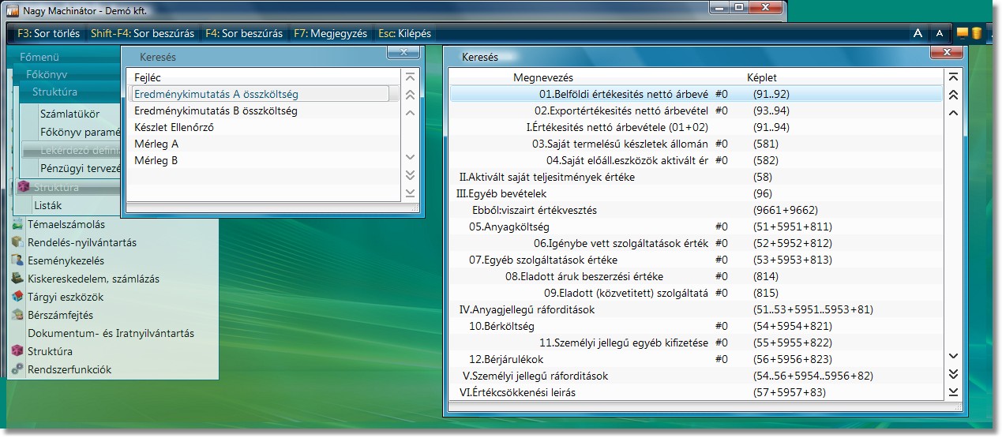Open the Főkönyv menu header
1002x438 pixels.
pos(47,74)
